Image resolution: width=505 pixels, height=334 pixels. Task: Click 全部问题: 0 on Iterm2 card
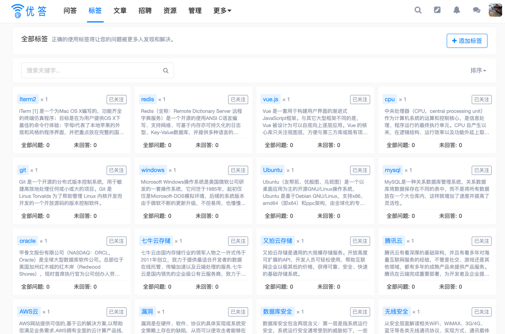pos(35,145)
